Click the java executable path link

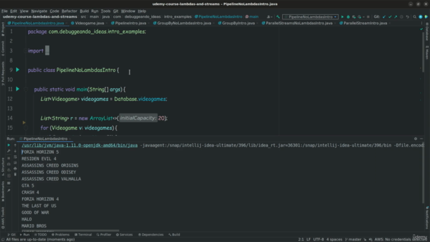coord(79,145)
